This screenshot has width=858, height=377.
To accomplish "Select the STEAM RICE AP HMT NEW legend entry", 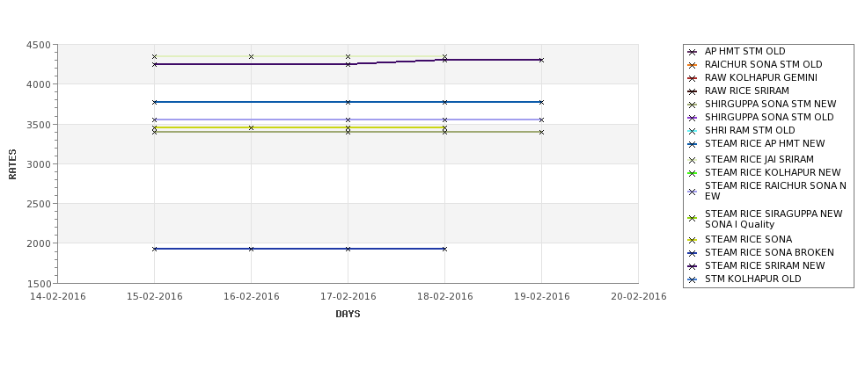I will pyautogui.click(x=756, y=144).
